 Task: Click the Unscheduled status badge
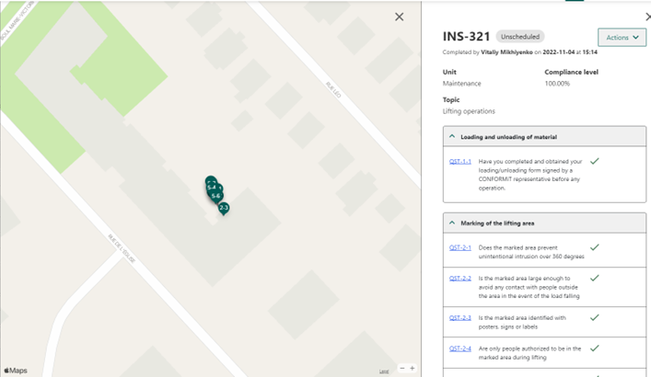click(x=520, y=37)
